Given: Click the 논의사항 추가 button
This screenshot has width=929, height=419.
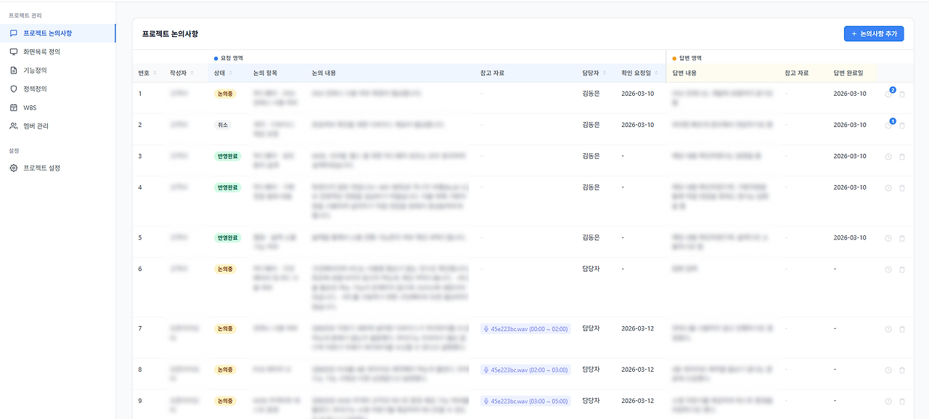Looking at the screenshot, I should click(874, 33).
